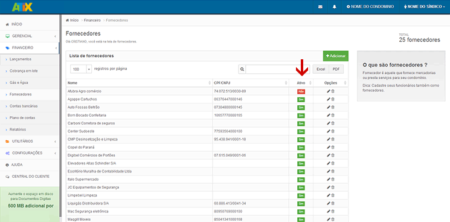Image resolution: width=450 pixels, height=222 pixels.
Task: Delete Limpebel Limpeza supplier
Action: pos(333,195)
